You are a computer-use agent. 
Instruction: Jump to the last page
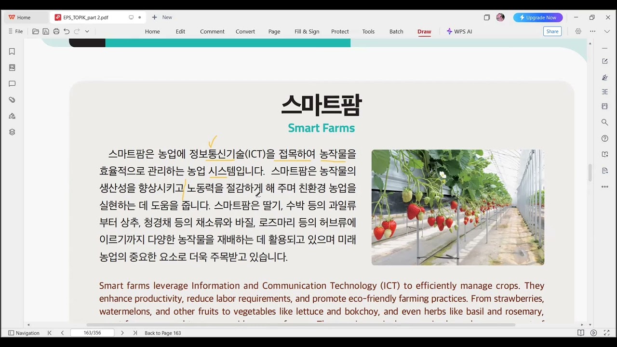point(135,333)
